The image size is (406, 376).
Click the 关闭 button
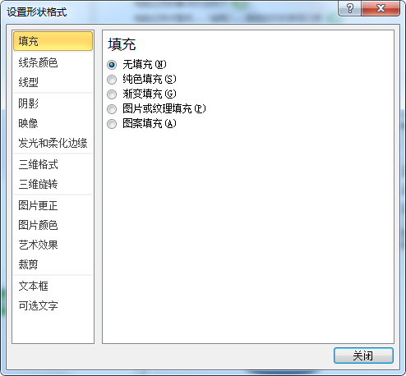(x=363, y=355)
